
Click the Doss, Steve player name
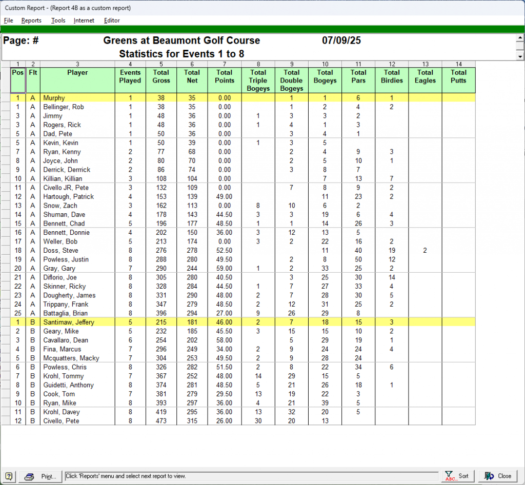(60, 250)
